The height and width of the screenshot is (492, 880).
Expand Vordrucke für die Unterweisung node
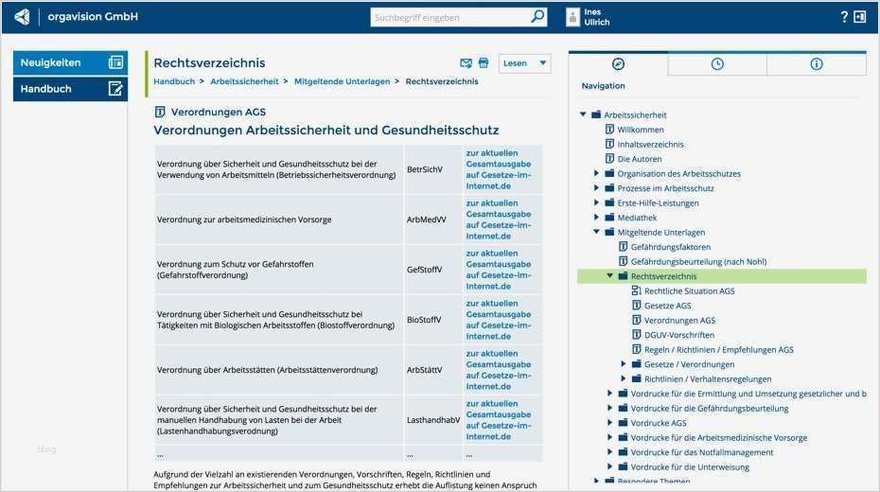610,466
